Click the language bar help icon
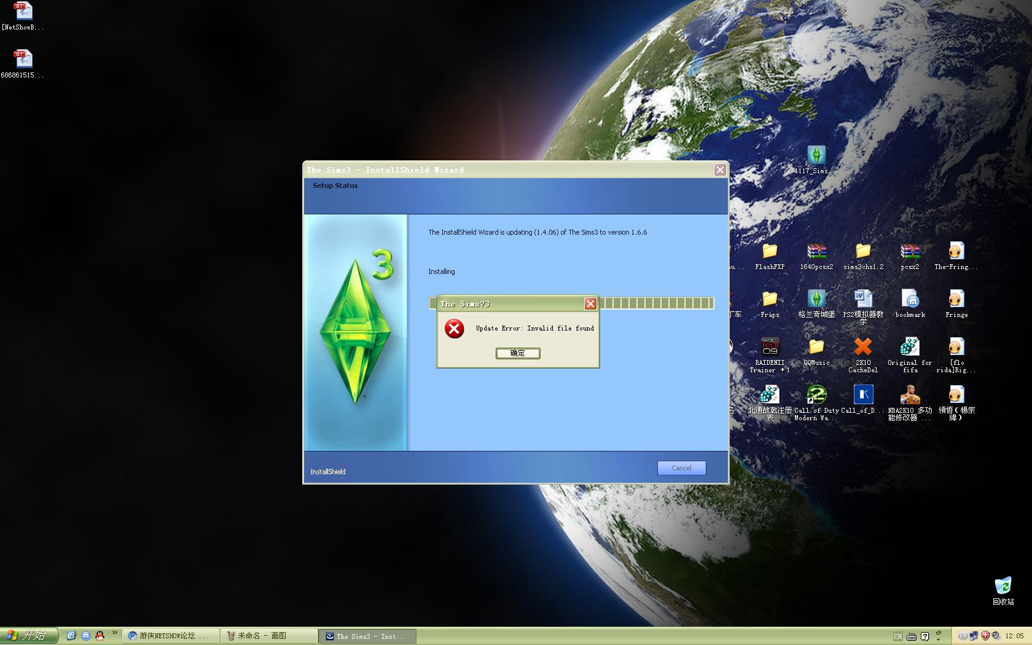This screenshot has height=645, width=1032. 925,636
